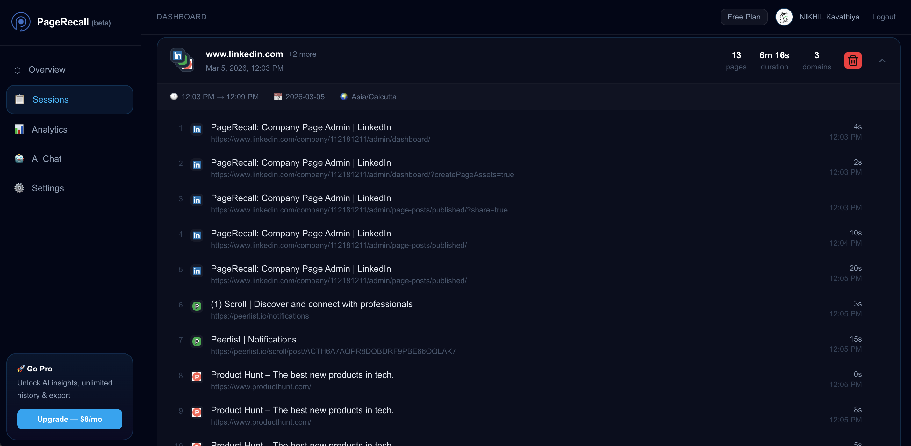Viewport: 911px width, 446px height.
Task: Select the Overview hexagon icon in sidebar
Action: point(17,70)
